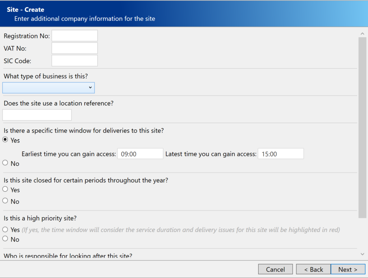Proceed with the Next button

(348, 269)
